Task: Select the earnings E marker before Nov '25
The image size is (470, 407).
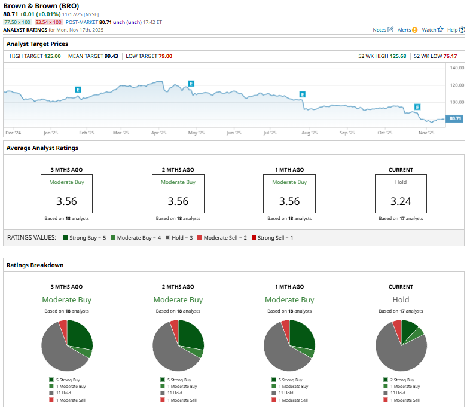Action: [x=417, y=107]
